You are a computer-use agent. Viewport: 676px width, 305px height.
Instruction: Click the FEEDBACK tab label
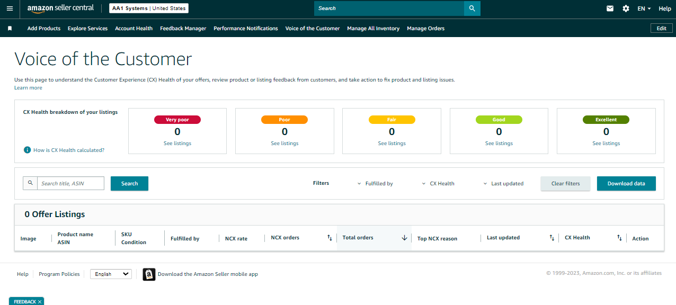pyautogui.click(x=25, y=302)
